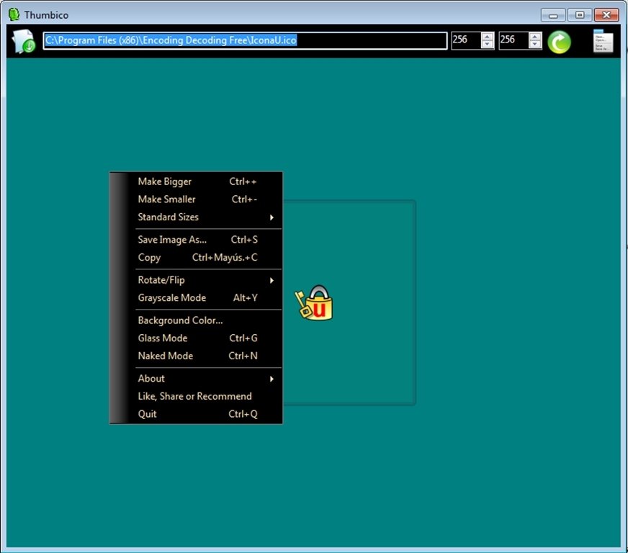Click the second 256 size field

[513, 40]
